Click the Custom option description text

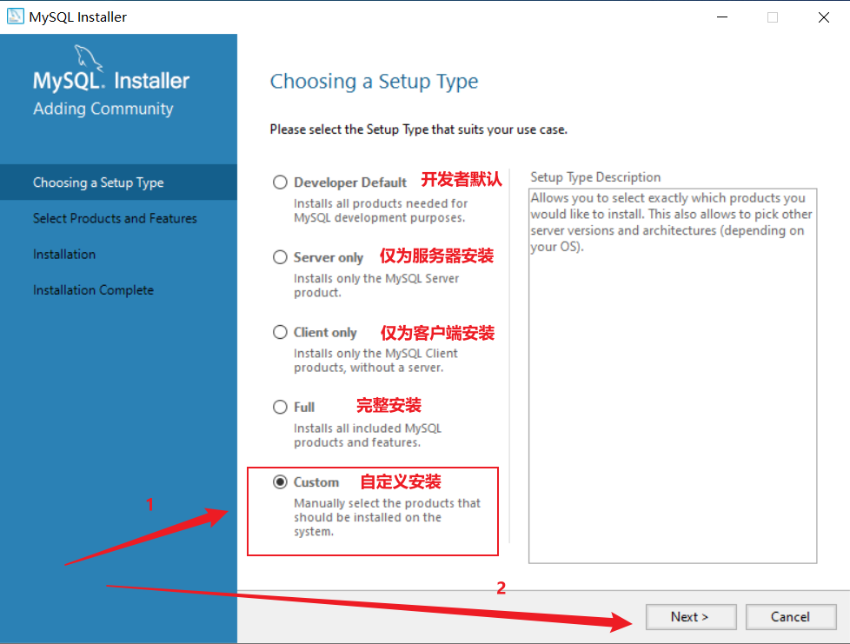coord(387,517)
